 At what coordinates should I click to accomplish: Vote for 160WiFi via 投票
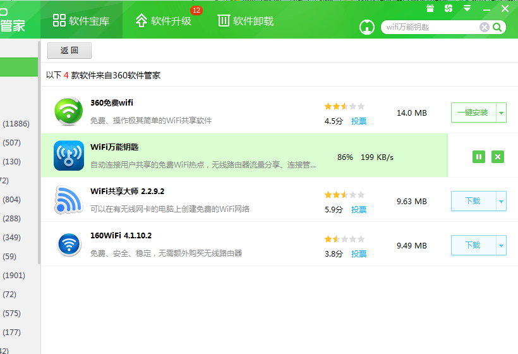[x=359, y=254]
